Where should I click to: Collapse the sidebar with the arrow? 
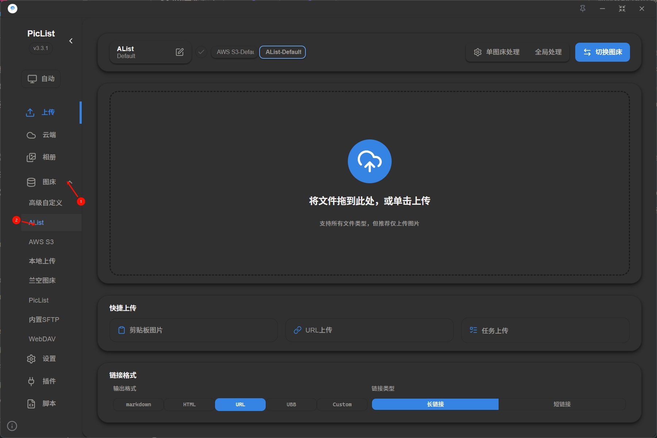click(x=71, y=41)
